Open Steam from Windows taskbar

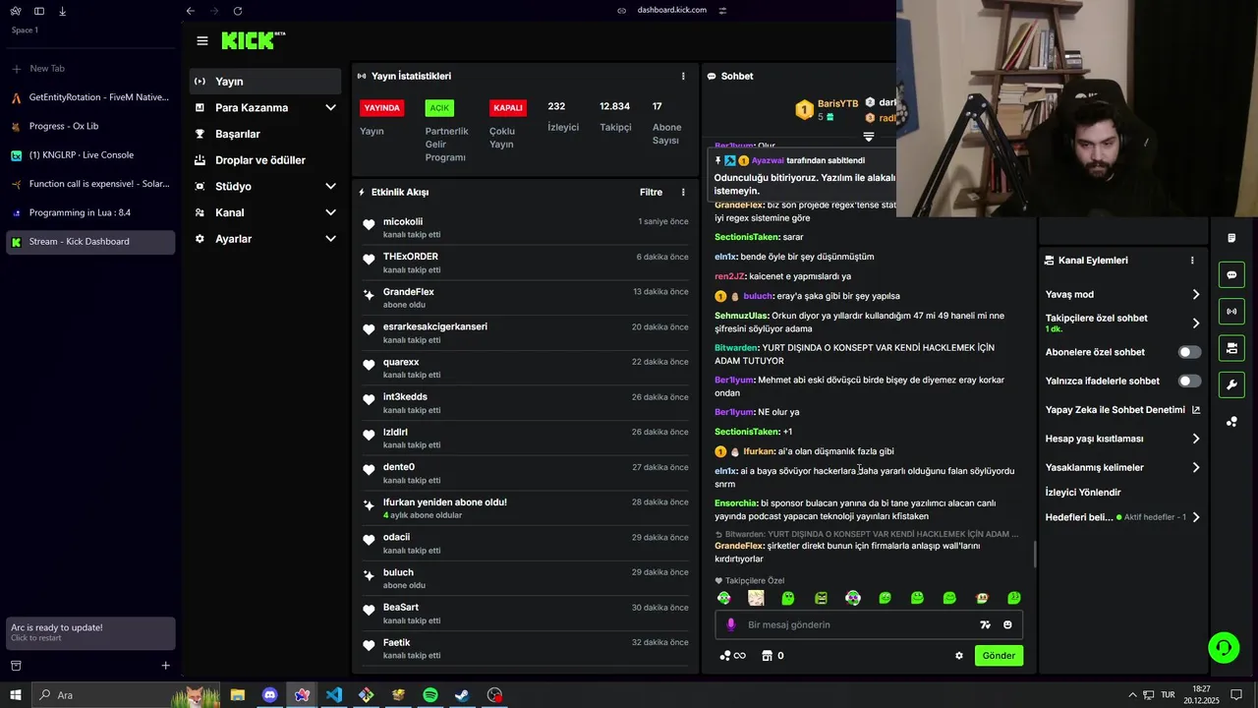click(x=462, y=695)
